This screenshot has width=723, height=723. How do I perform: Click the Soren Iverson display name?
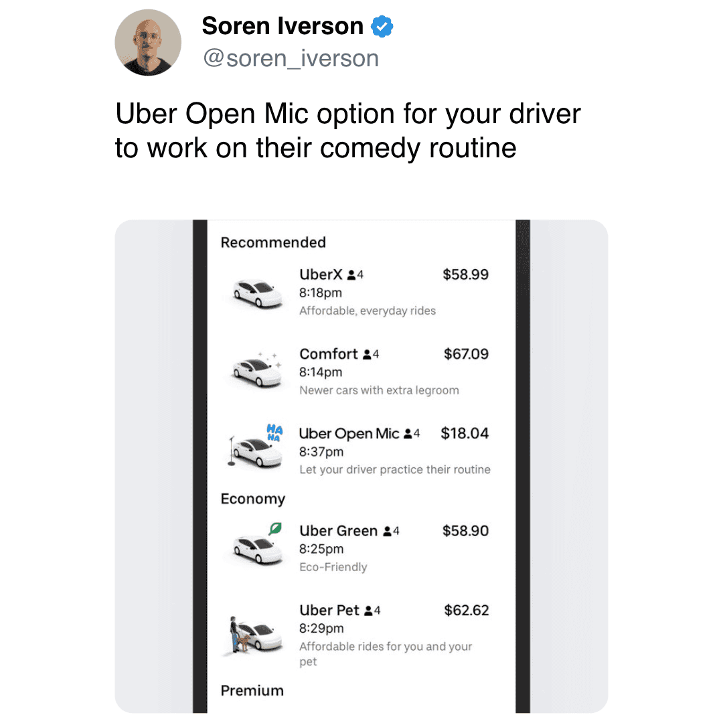[x=283, y=26]
